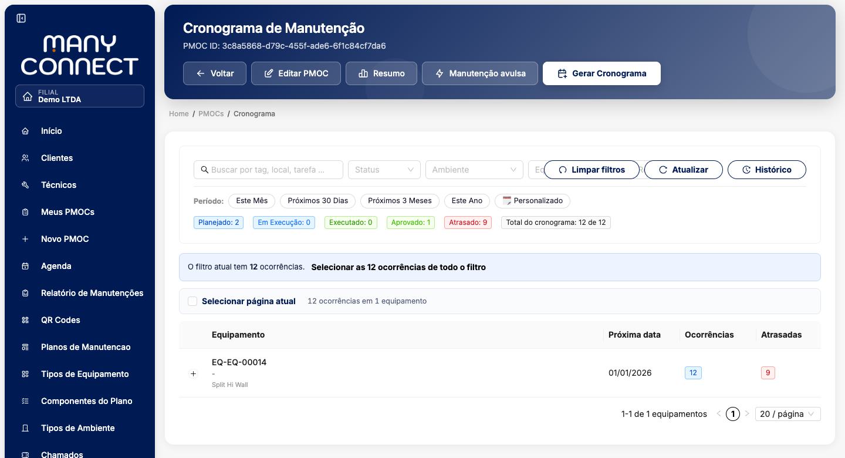Click the Planos de Manutencao icon
This screenshot has height=458, width=845.
point(25,347)
